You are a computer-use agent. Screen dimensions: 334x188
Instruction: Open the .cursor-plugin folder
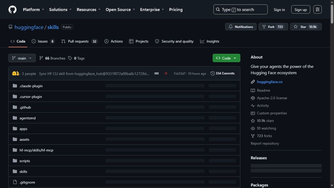coord(31,97)
